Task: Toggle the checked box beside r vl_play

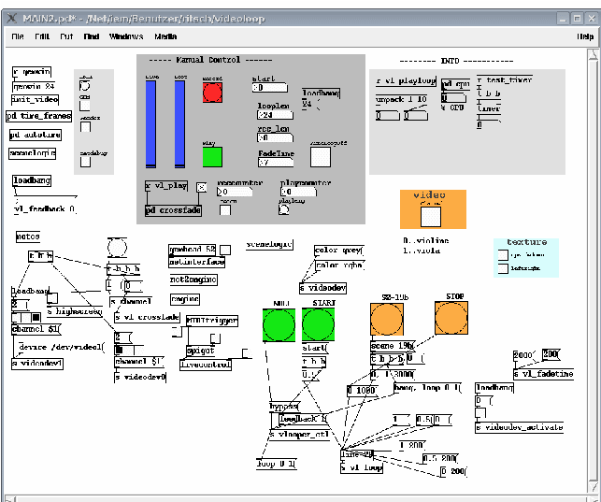Action: coord(202,187)
